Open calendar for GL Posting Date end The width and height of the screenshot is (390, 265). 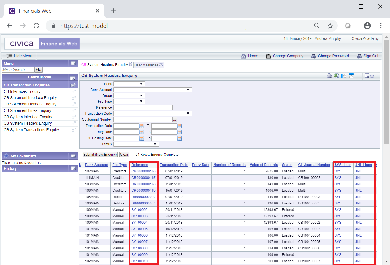point(179,138)
